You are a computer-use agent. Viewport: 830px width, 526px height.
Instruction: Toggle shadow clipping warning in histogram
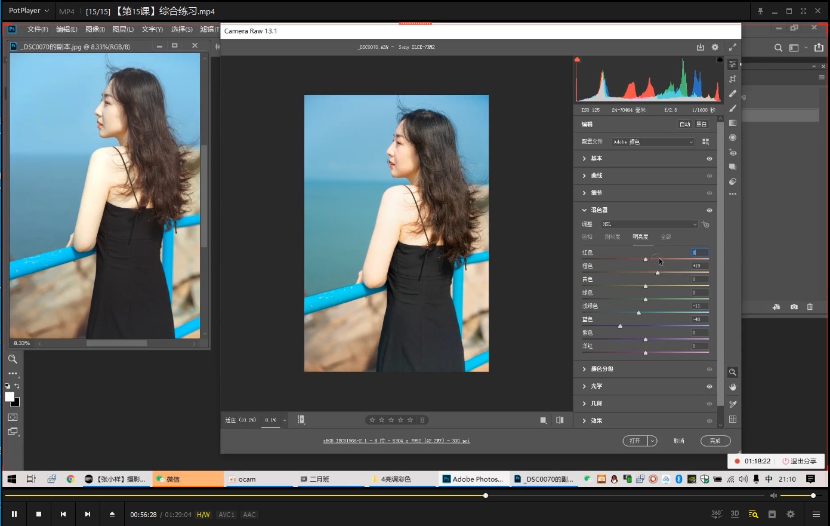pos(577,60)
